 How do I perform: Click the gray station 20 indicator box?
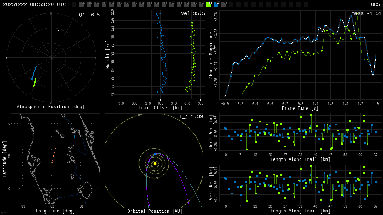224,4
